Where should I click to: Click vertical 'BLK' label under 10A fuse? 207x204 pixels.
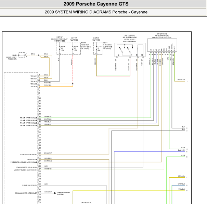click(x=59, y=59)
